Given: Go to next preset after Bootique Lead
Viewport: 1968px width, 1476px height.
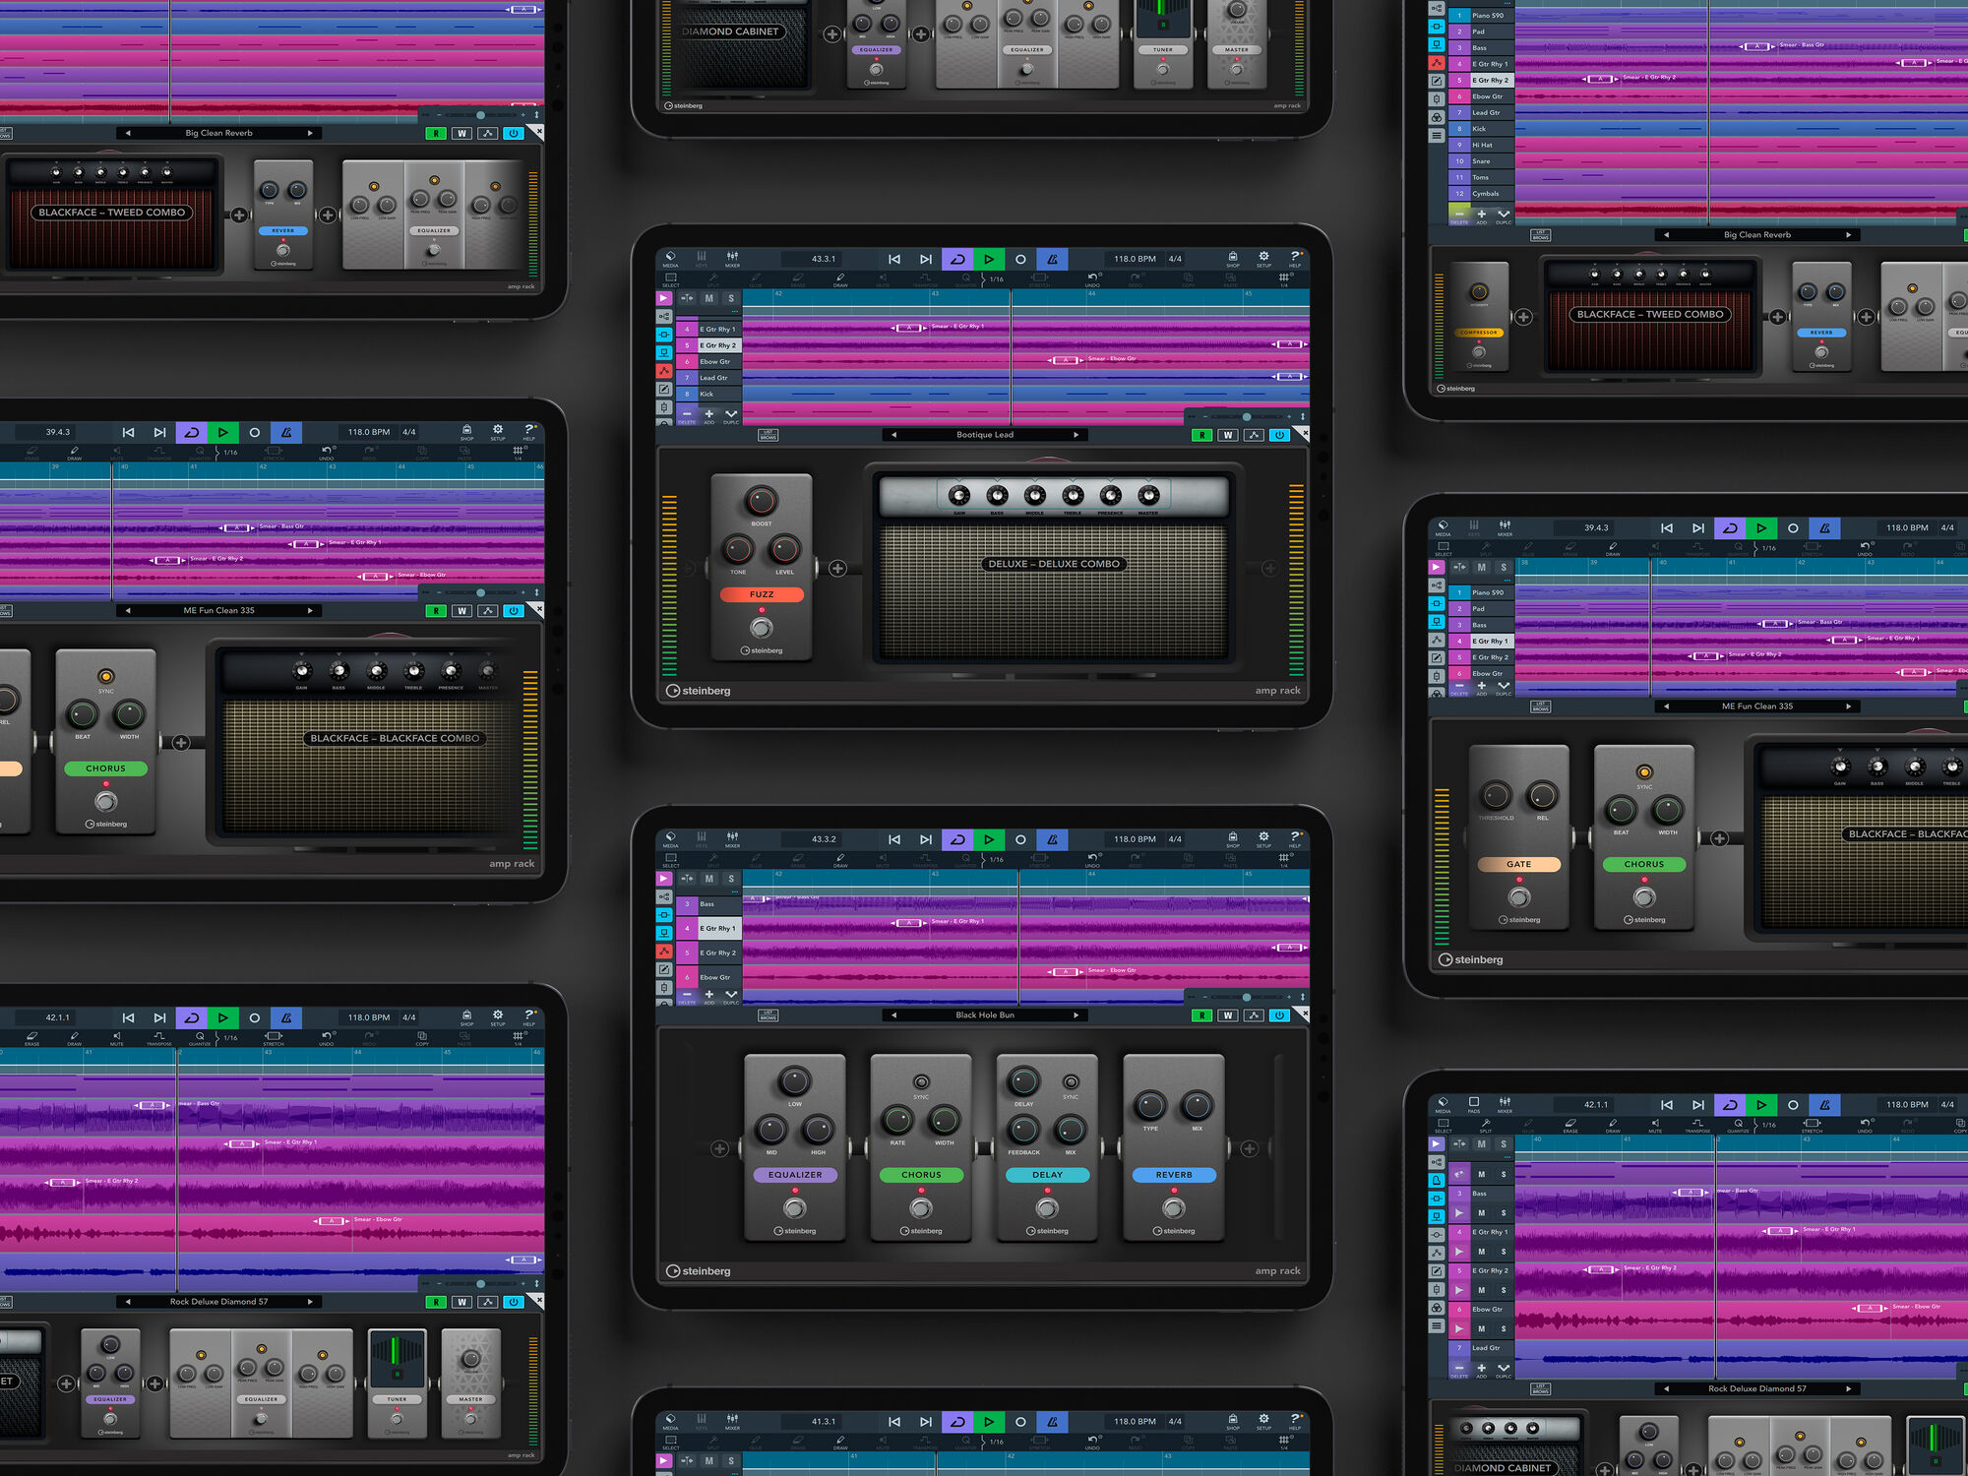Looking at the screenshot, I should point(1076,435).
